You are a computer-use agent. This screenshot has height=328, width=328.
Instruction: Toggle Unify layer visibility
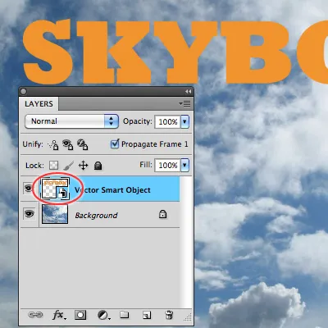(67, 144)
